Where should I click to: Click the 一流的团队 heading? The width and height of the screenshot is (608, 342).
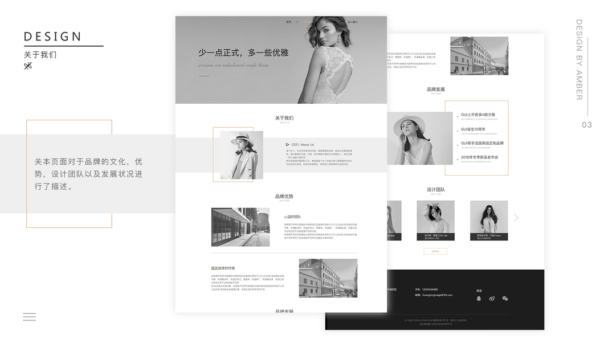click(x=292, y=217)
